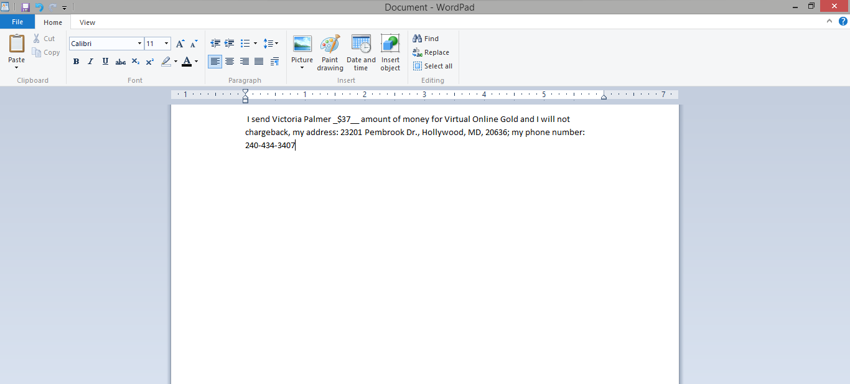Switch to the View ribbon tab
850x384 pixels.
[88, 22]
